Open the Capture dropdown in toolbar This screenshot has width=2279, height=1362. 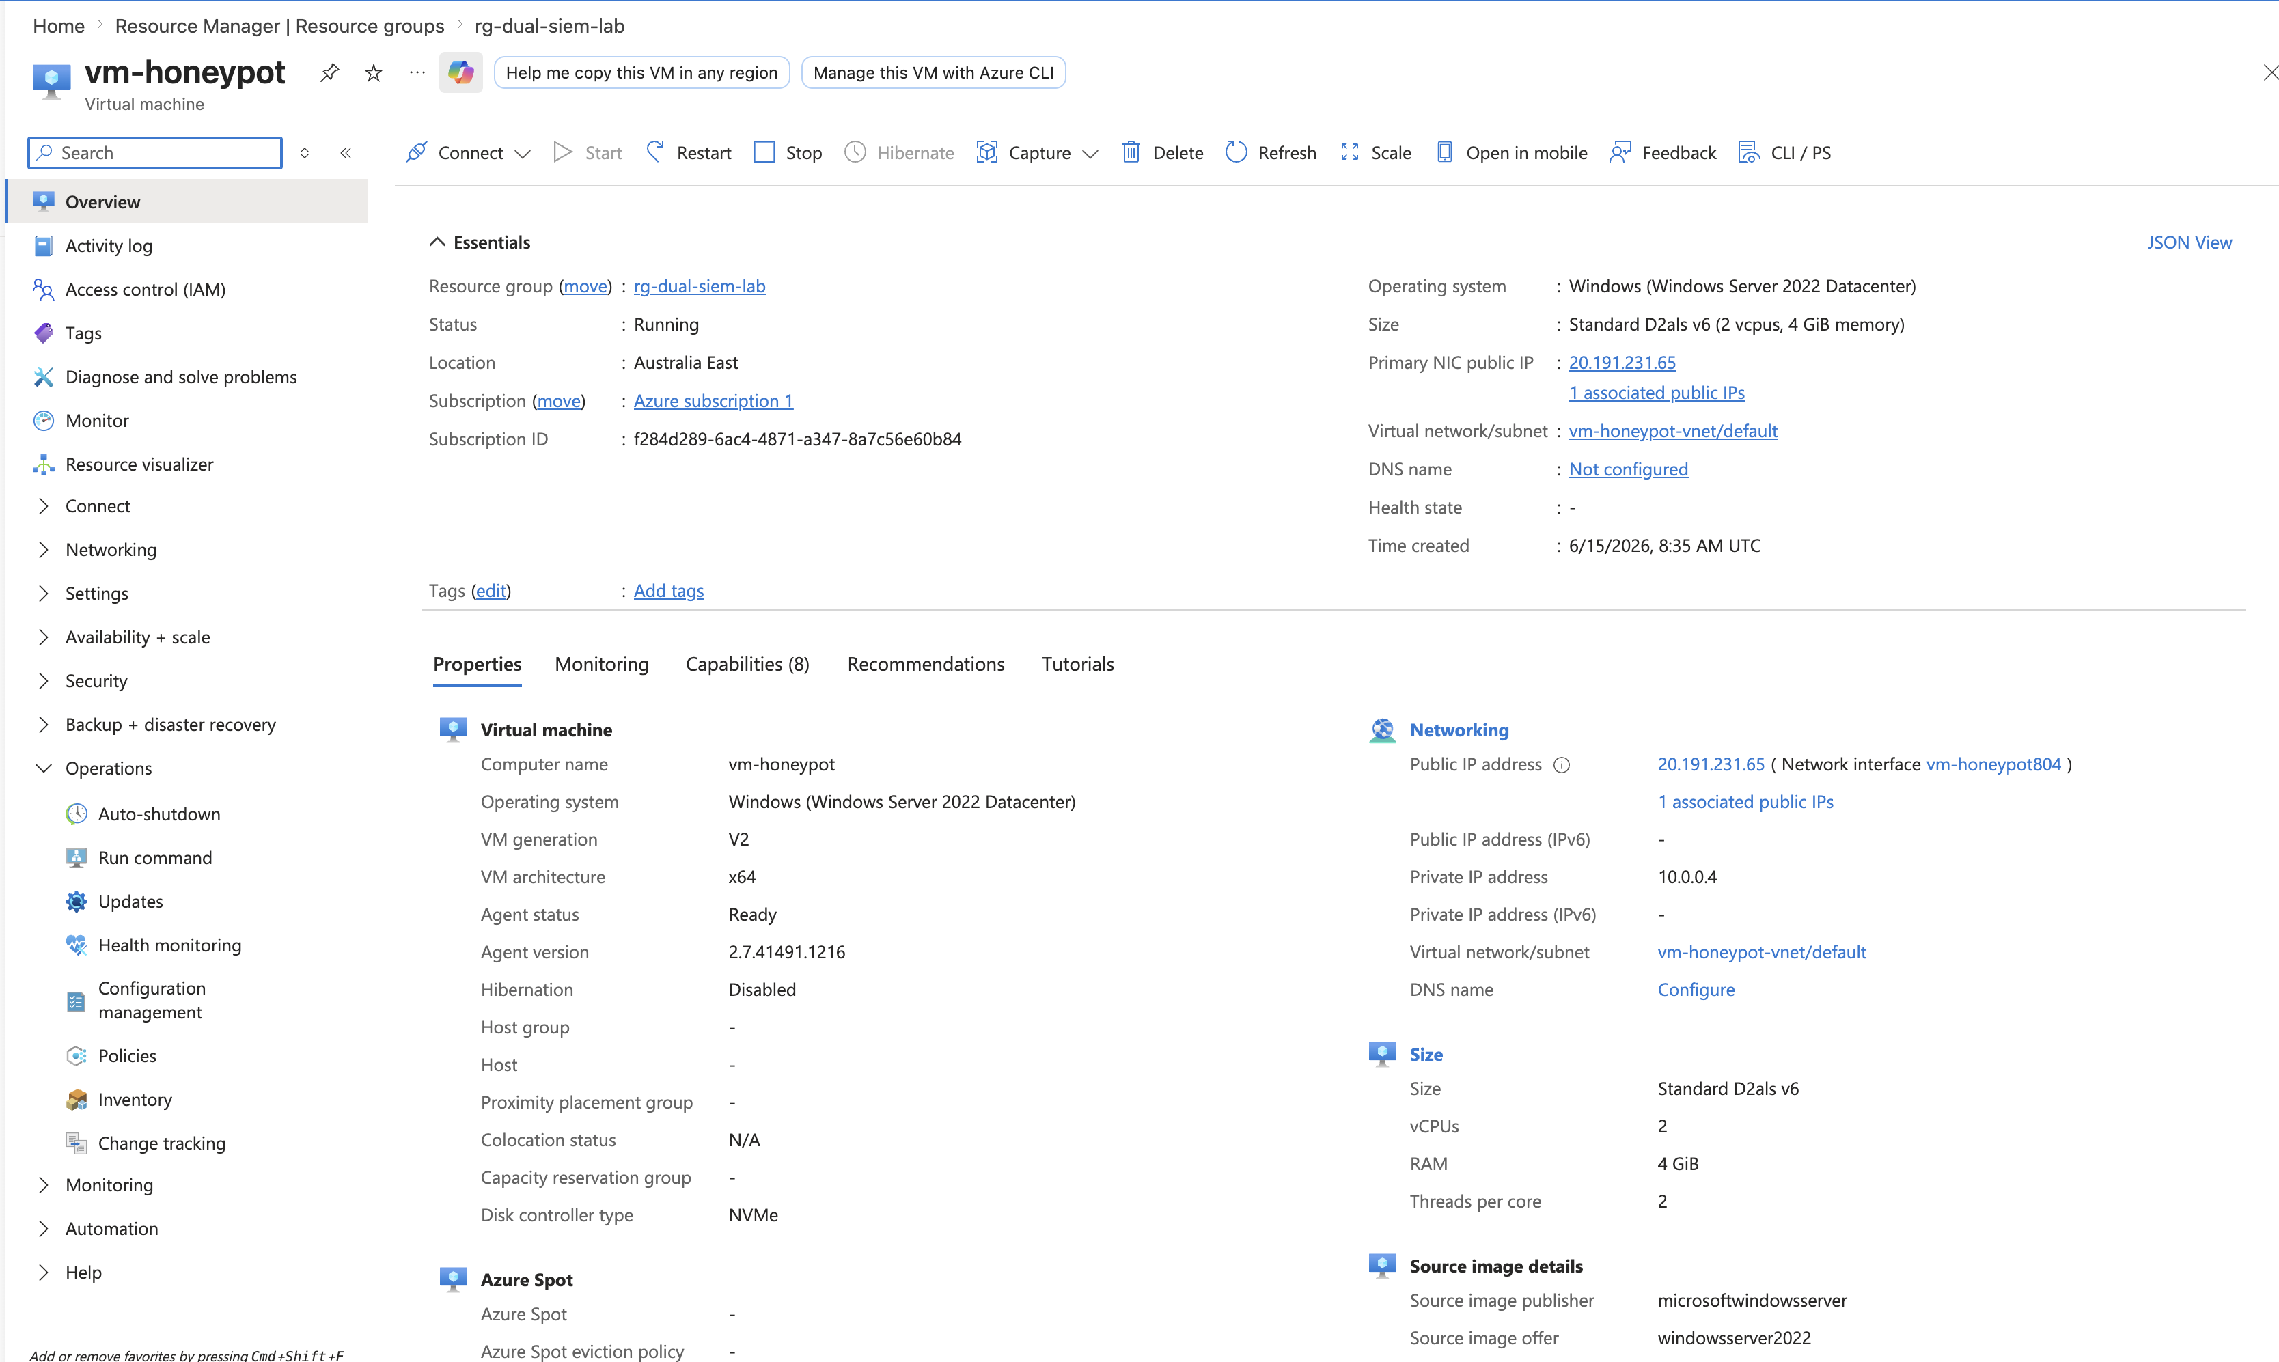(x=1037, y=152)
